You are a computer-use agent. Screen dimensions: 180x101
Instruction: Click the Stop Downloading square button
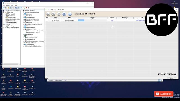tap(64, 14)
